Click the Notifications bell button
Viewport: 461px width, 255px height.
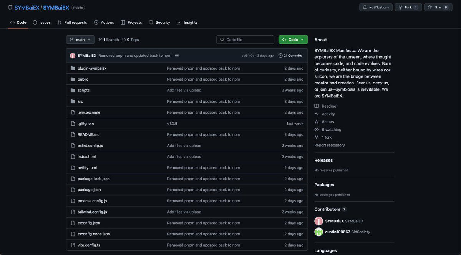(376, 7)
